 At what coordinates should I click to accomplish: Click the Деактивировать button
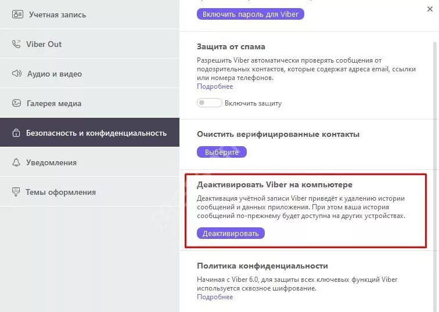[231, 233]
